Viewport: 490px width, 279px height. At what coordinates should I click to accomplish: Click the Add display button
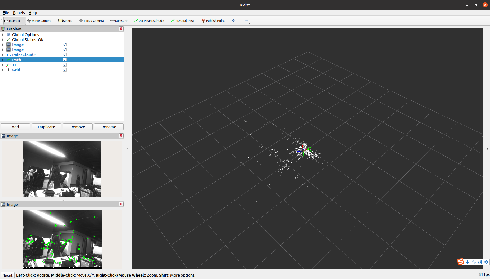tap(15, 127)
